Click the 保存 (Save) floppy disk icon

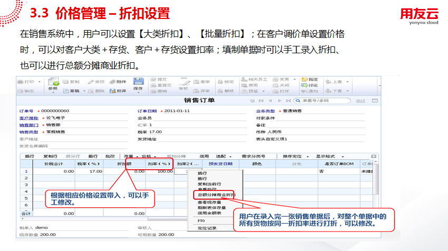pos(138,82)
